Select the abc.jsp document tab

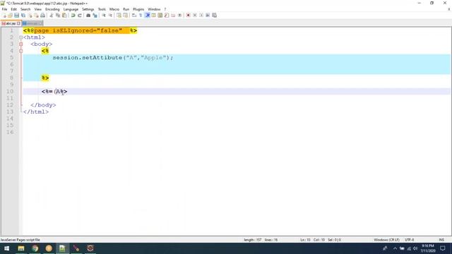click(x=11, y=23)
